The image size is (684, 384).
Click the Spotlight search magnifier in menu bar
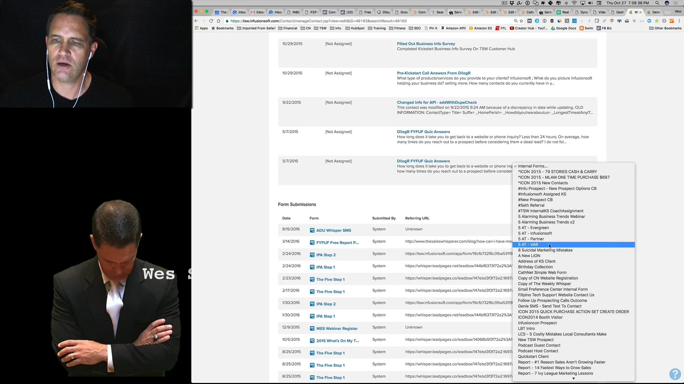(x=657, y=3)
